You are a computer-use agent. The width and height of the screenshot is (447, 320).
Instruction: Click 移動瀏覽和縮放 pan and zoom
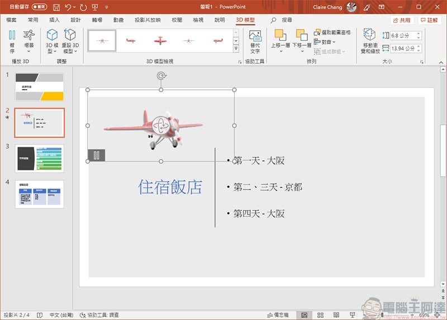point(370,41)
